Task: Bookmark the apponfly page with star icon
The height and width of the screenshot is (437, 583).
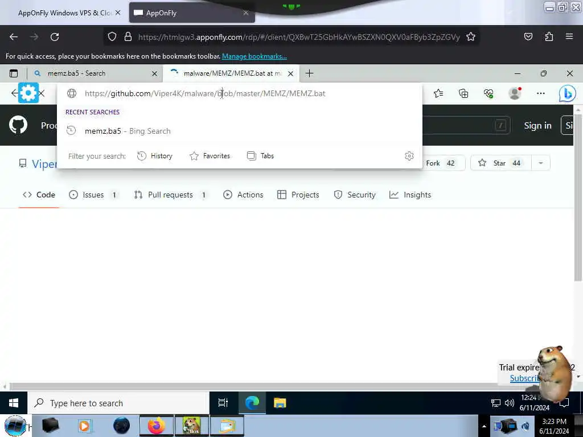Action: pyautogui.click(x=471, y=37)
